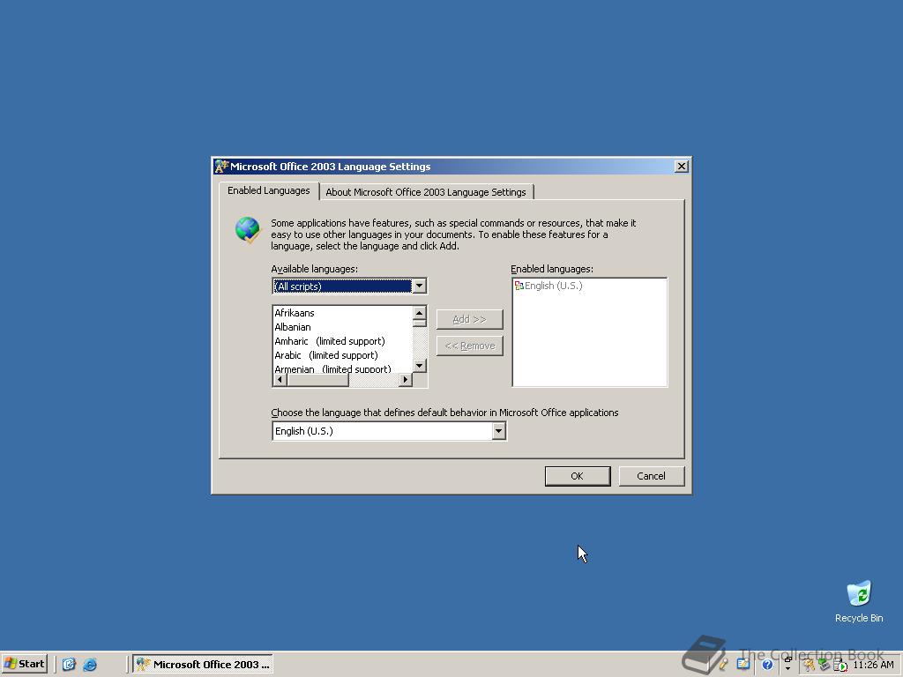Open the default language English (U.S.) dropdown arrow
Screen dimensions: 903x677
[499, 431]
